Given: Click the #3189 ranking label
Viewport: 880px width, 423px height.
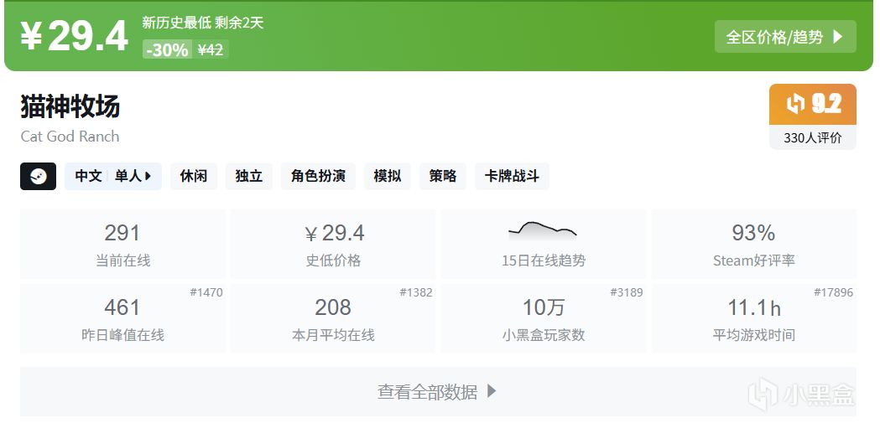Looking at the screenshot, I should [627, 292].
